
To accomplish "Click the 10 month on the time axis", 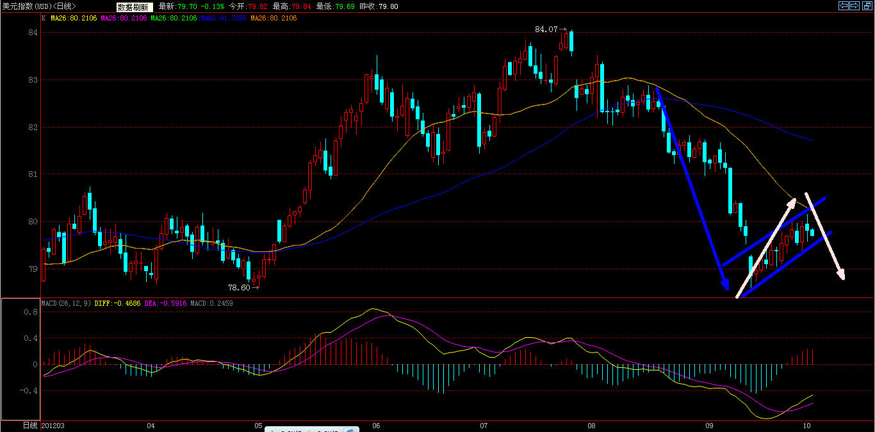I will [806, 426].
